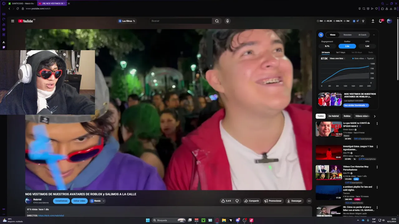This screenshot has width=399, height=224.
Task: Expand the Remix dropdown arrow
Action: 103,201
